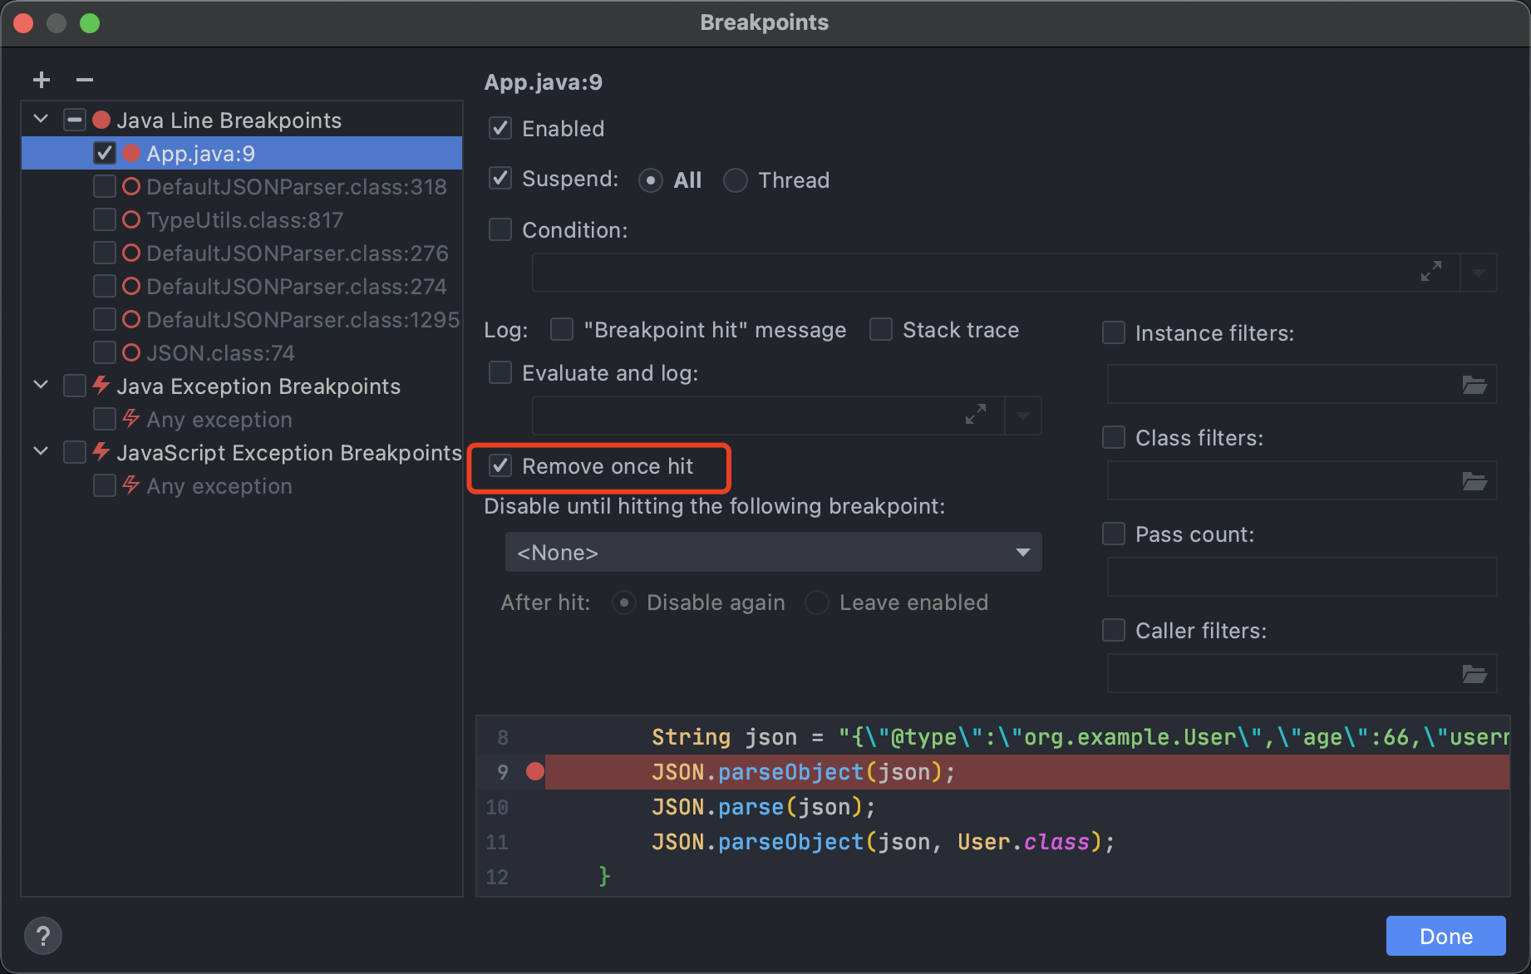Screen dimensions: 1531x974
Task: Enable the Pass count checkbox
Action: (1114, 534)
